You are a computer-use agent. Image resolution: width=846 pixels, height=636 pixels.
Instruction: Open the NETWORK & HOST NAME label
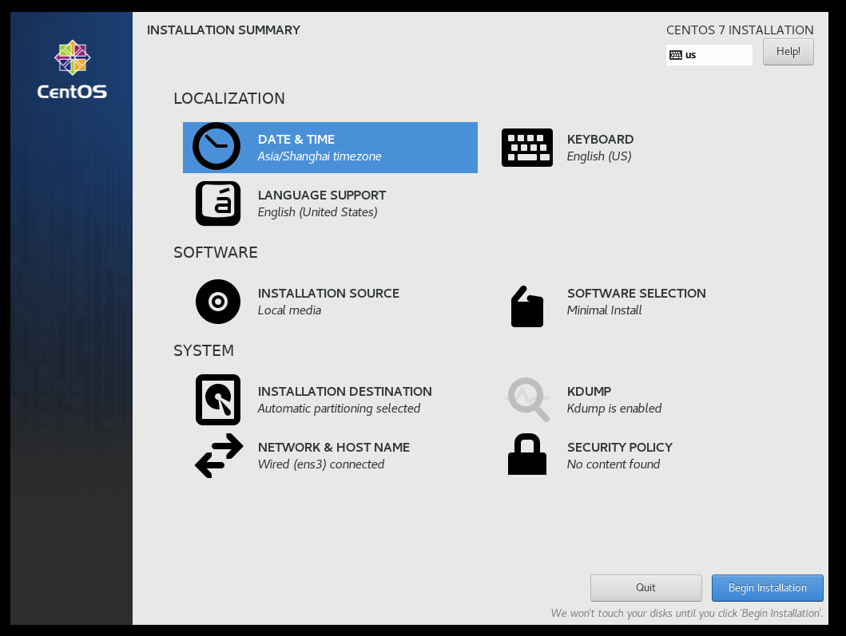point(333,448)
